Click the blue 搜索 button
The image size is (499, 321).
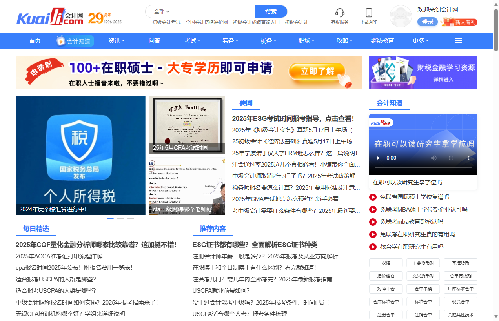pyautogui.click(x=271, y=11)
